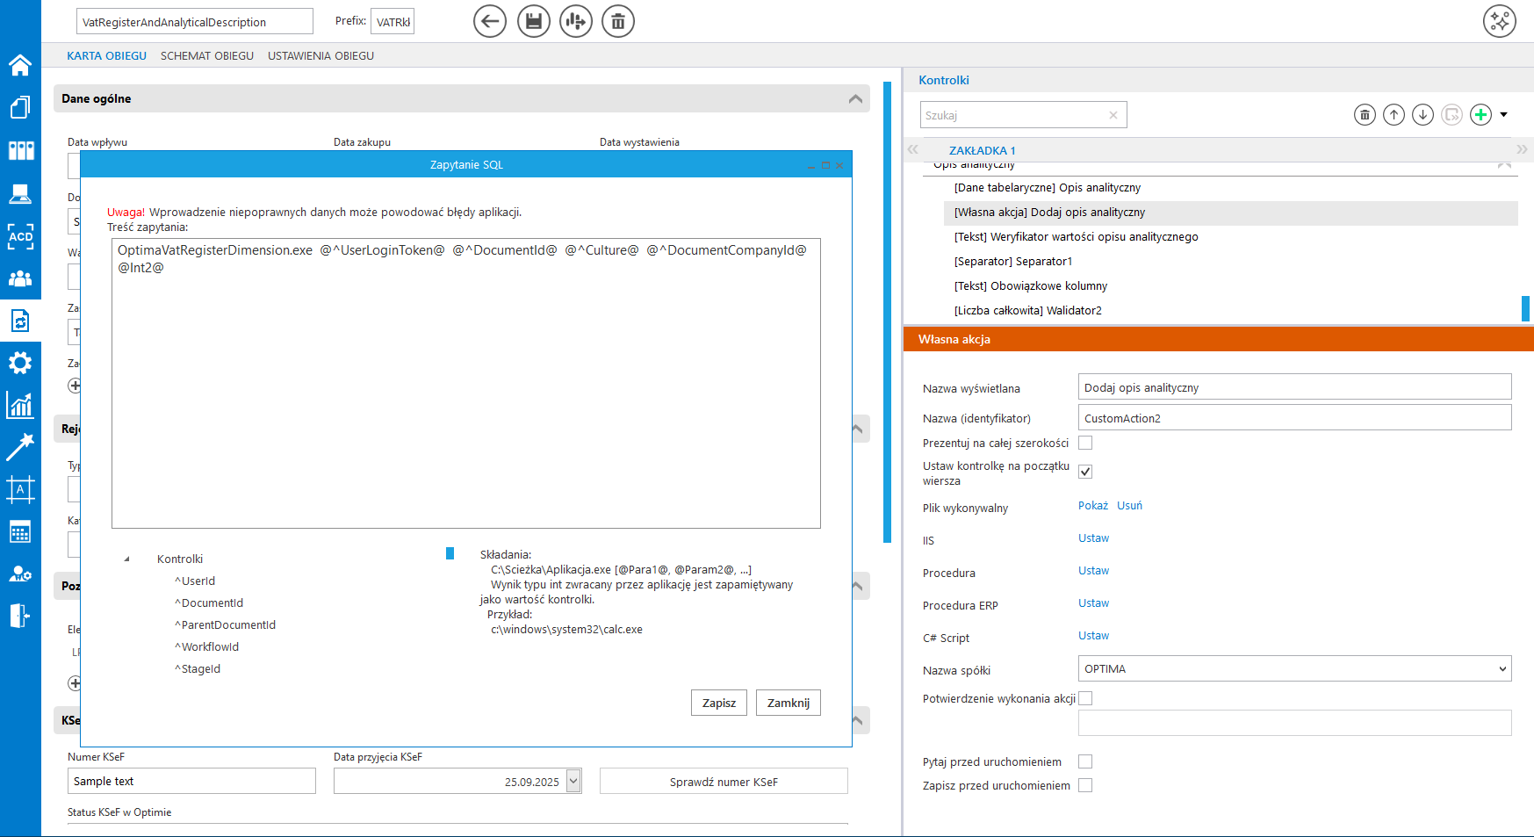Viewport: 1534px width, 837px height.
Task: Open the ACD icon in sidebar
Action: [x=20, y=235]
